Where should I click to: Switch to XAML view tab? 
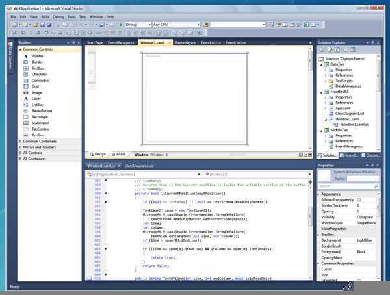(x=119, y=154)
